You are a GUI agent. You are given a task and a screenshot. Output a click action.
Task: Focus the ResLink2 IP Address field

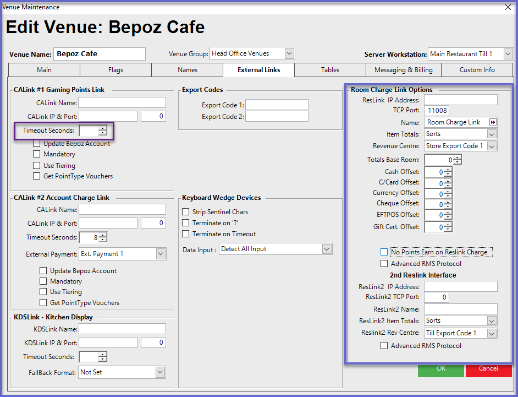click(460, 286)
